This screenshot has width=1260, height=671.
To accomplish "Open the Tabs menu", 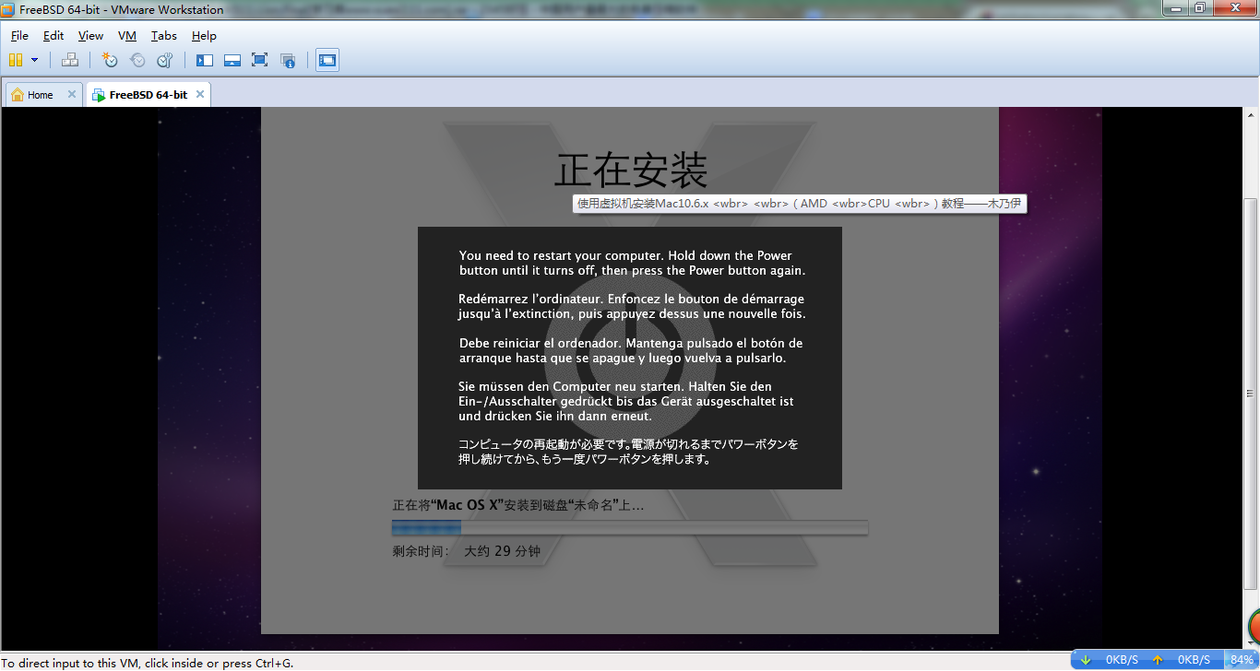I will coord(164,36).
